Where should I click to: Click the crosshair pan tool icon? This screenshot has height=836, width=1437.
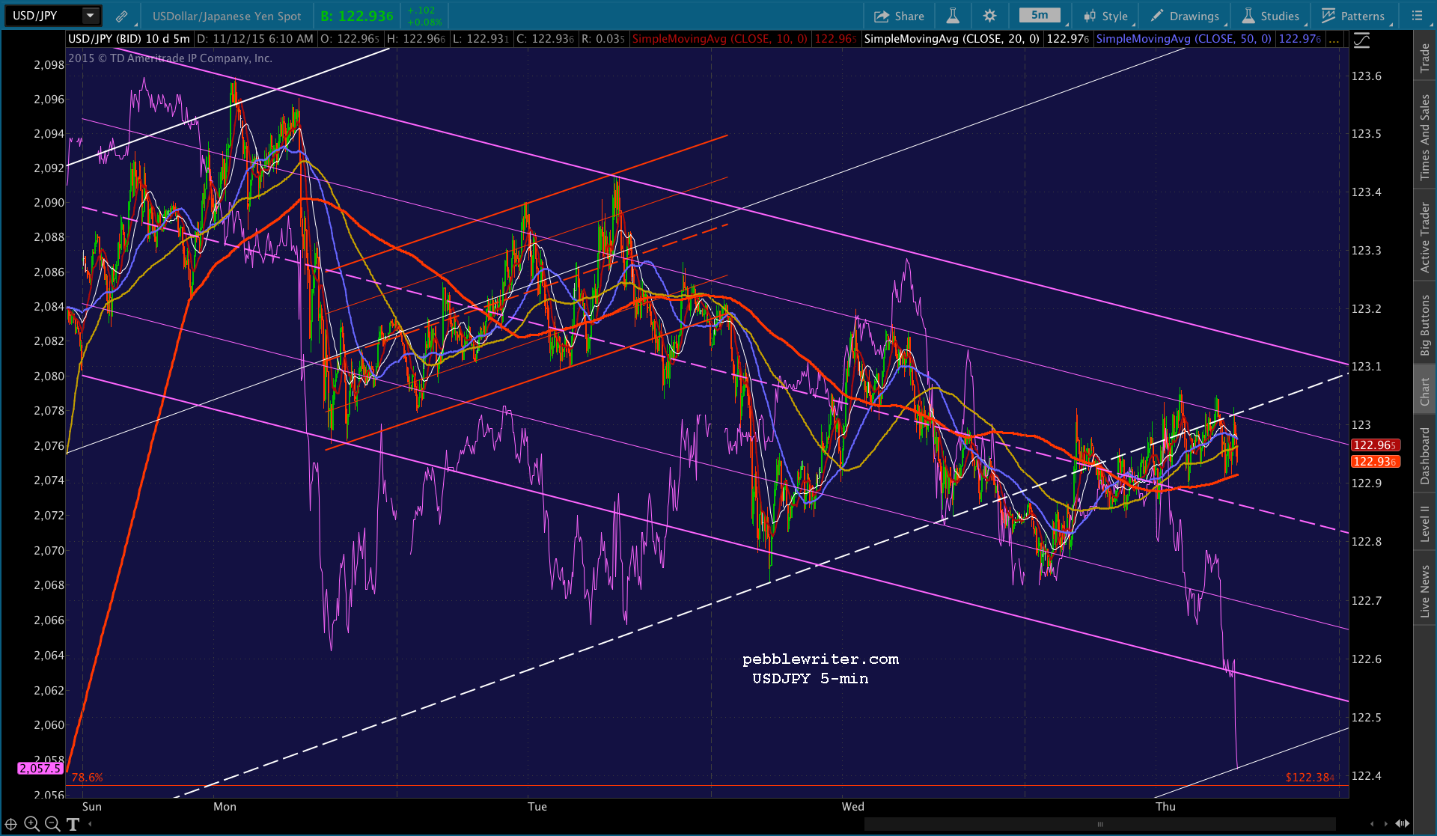pyautogui.click(x=11, y=824)
